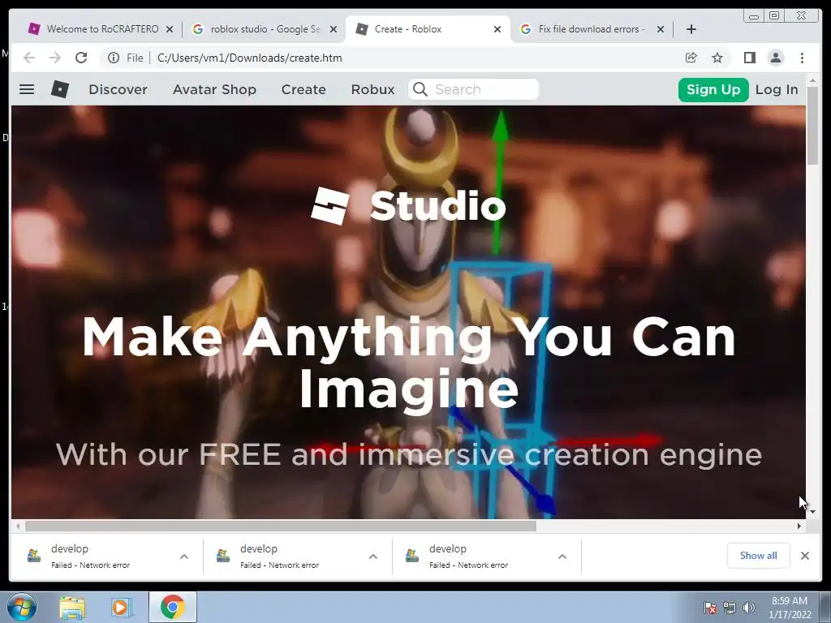Close the Welcome to RoCRAFTERO tab
The height and width of the screenshot is (623, 831).
(170, 29)
